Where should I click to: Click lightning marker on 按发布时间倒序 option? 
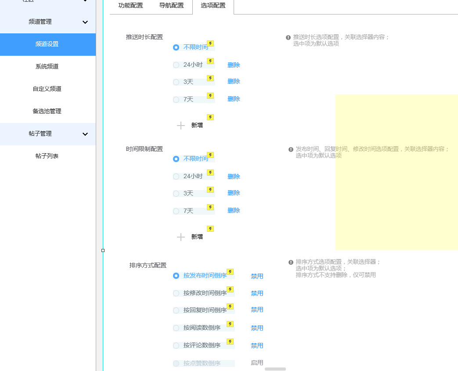tap(230, 272)
